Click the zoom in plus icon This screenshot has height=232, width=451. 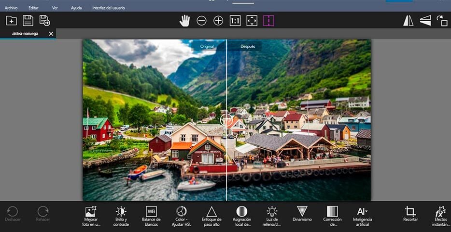coord(218,21)
